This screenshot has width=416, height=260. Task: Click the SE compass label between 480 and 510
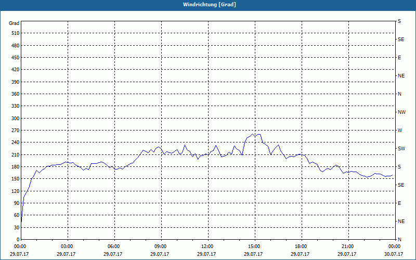click(401, 40)
